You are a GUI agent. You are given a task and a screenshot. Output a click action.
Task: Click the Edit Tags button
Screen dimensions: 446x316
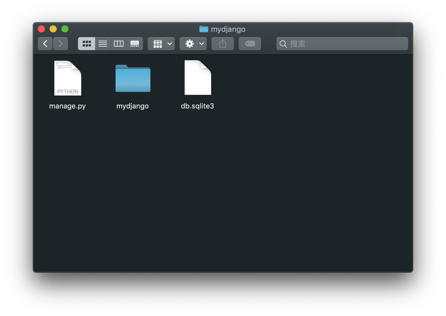250,44
